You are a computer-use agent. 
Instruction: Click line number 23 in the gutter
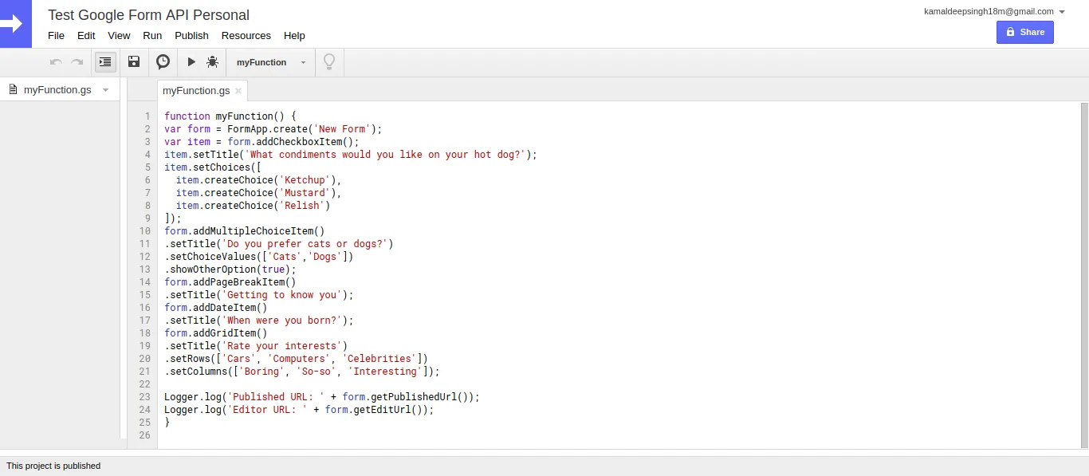pyautogui.click(x=144, y=397)
